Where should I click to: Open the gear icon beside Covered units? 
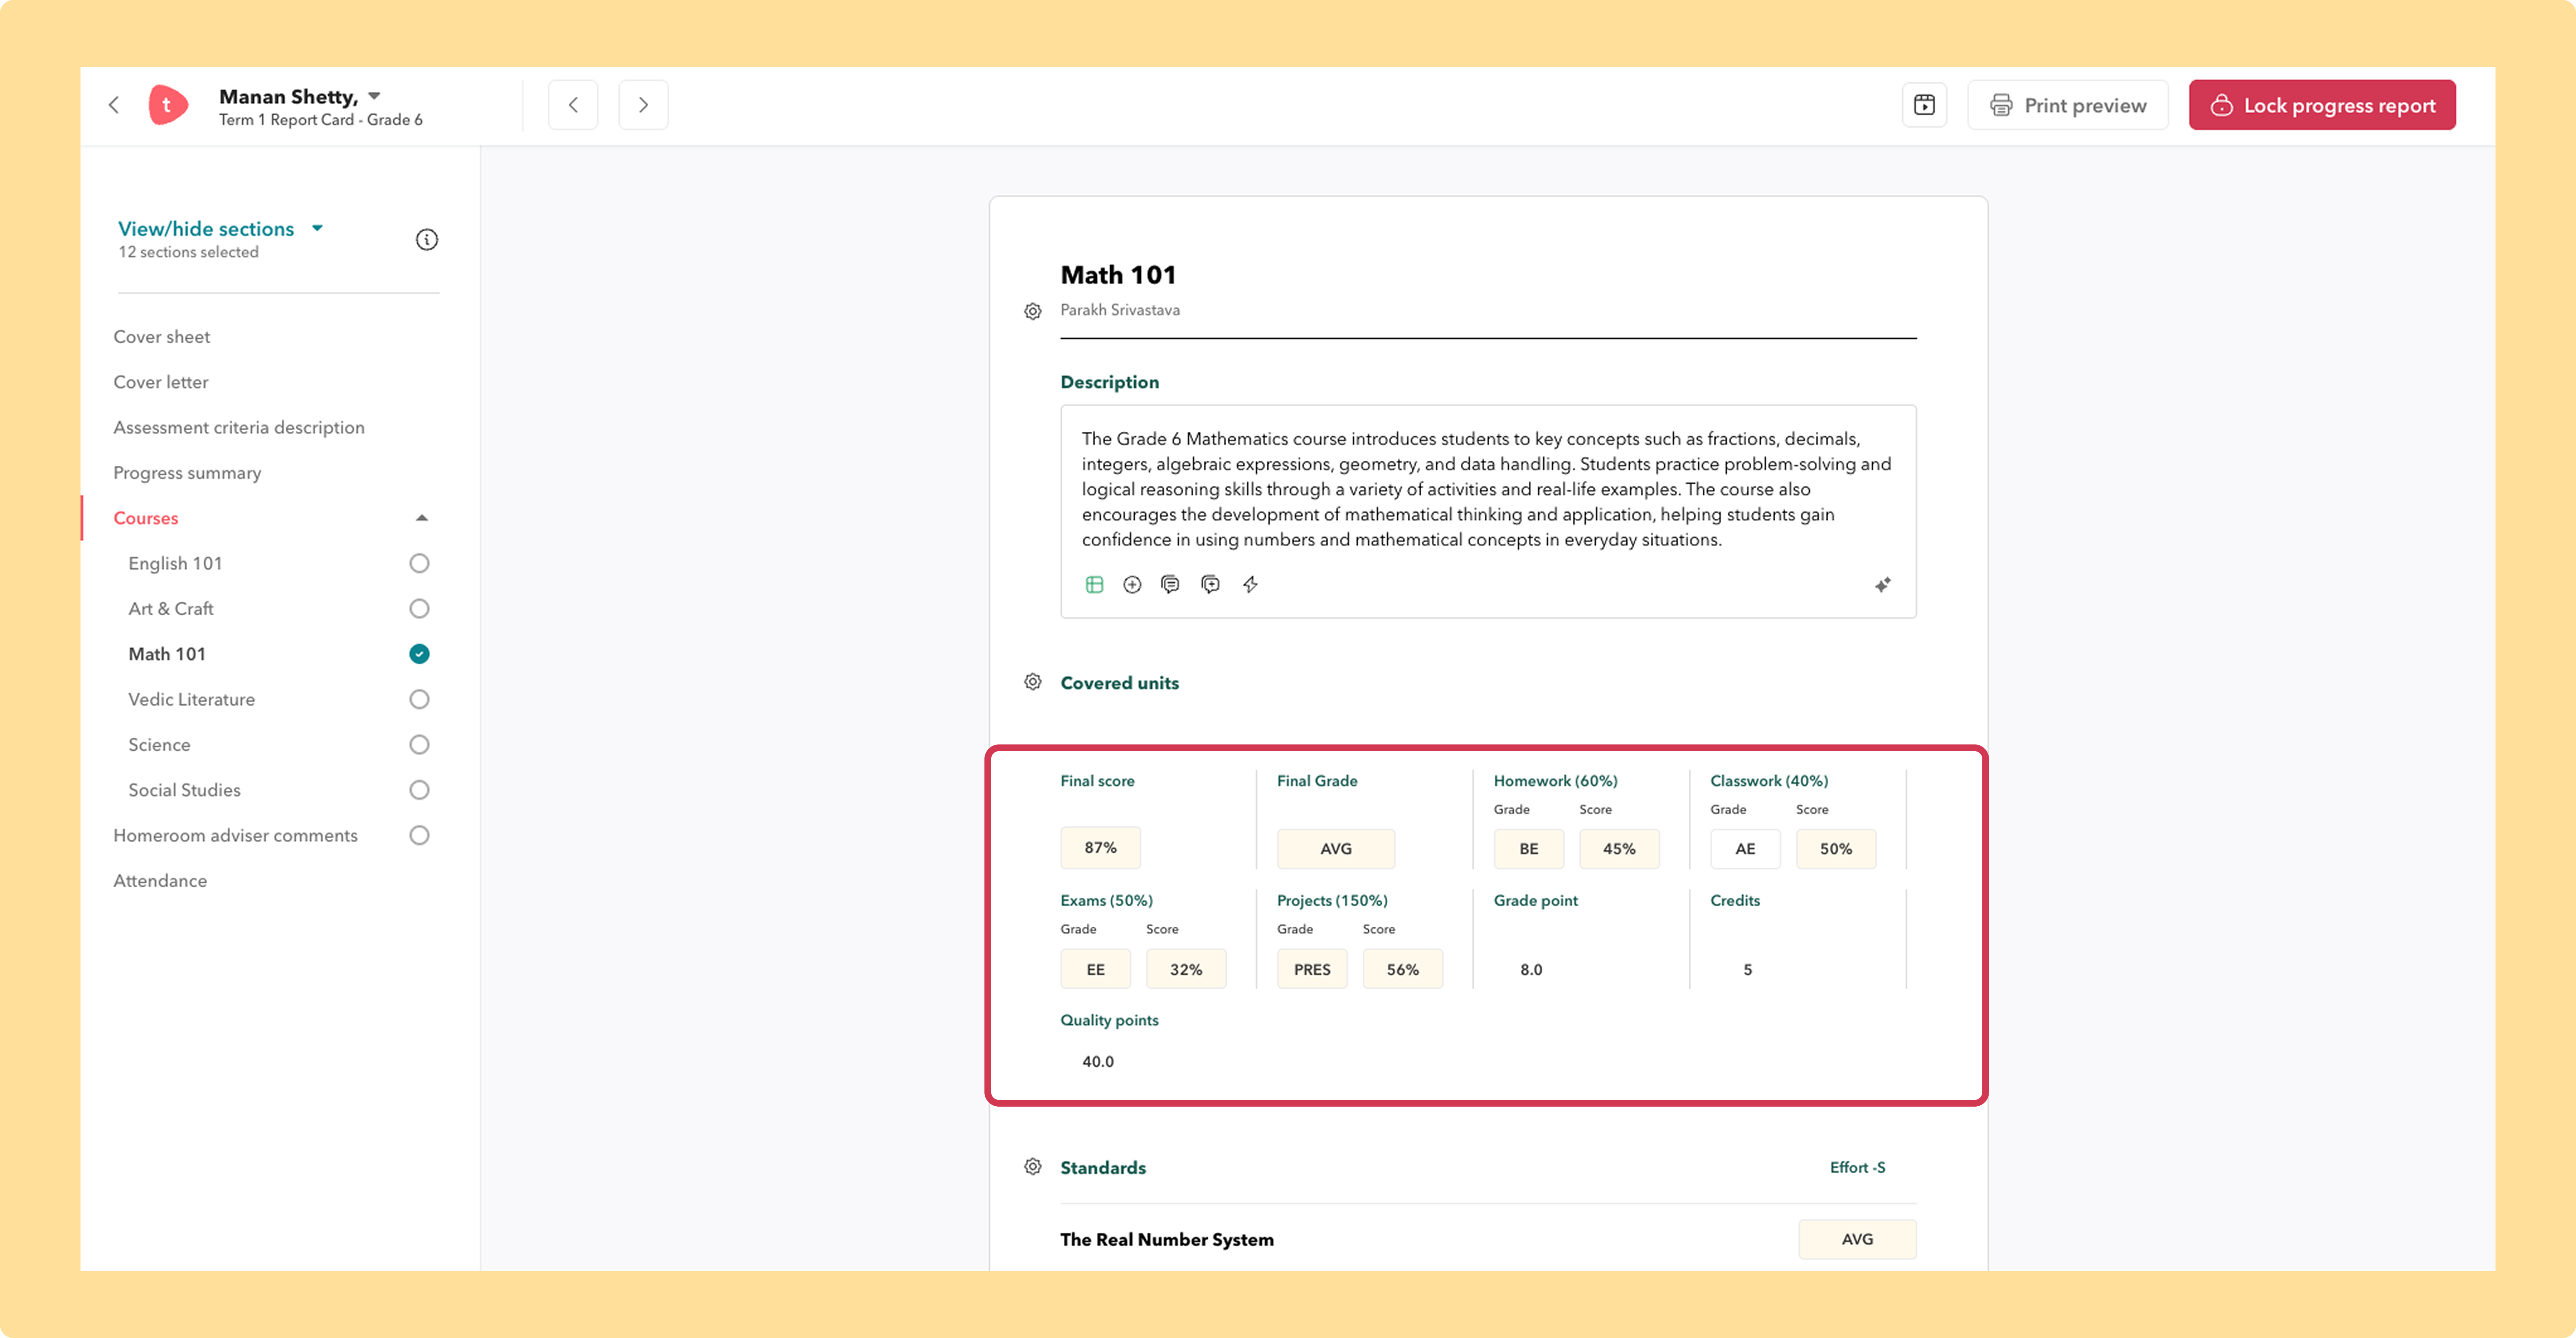1033,682
